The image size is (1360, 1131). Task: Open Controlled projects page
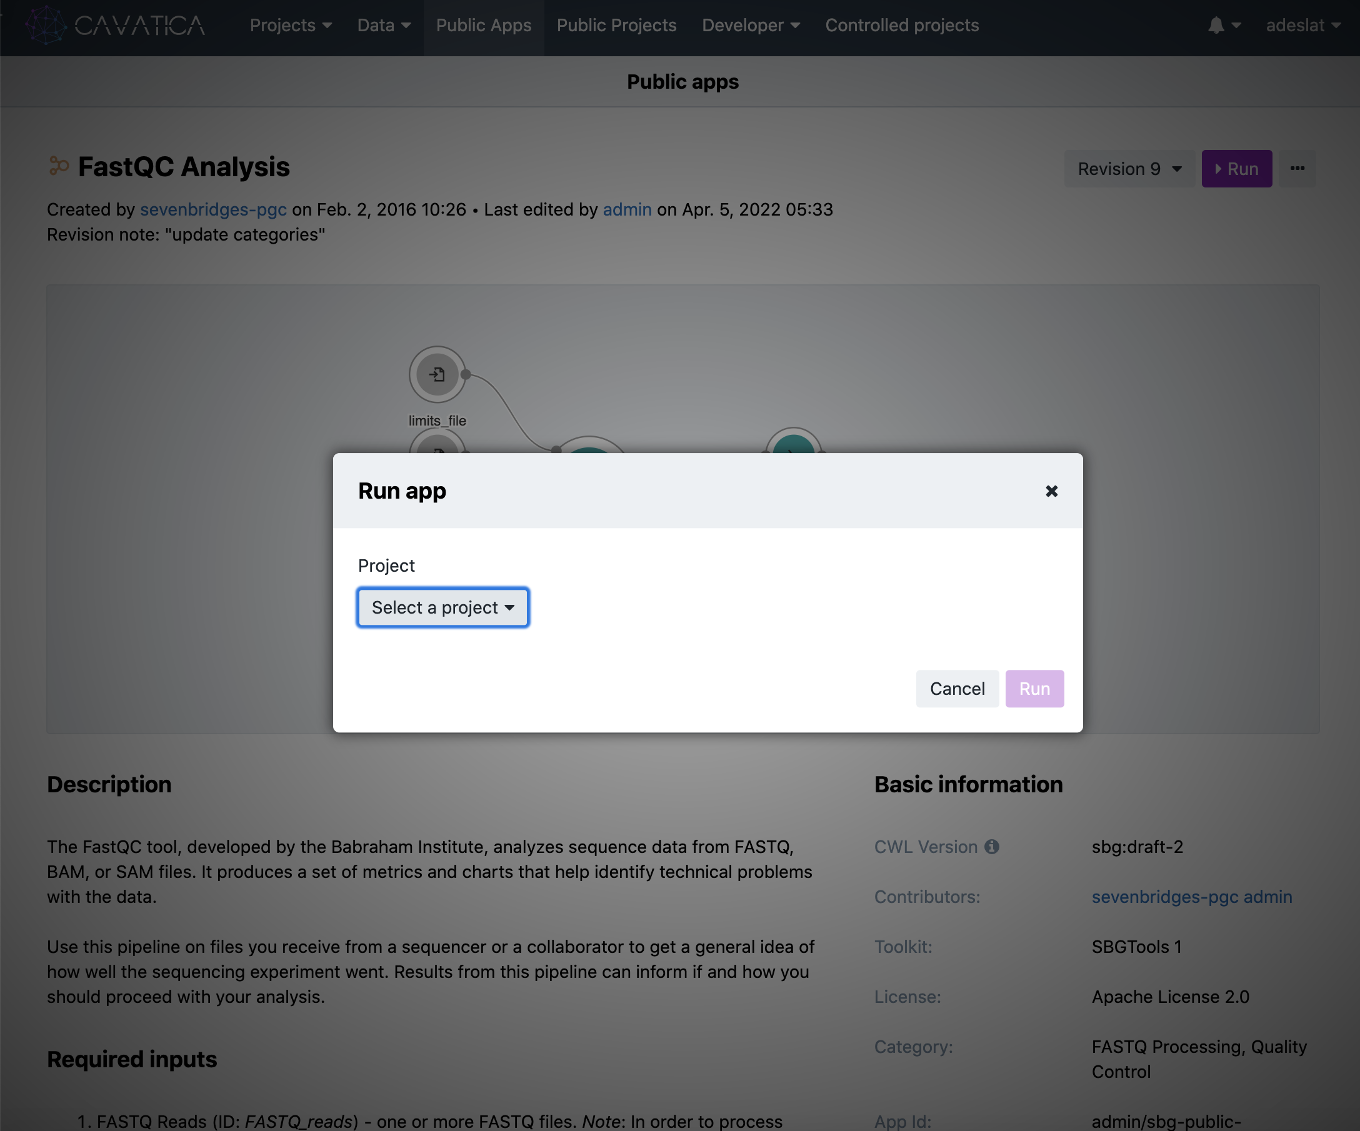pos(901,25)
